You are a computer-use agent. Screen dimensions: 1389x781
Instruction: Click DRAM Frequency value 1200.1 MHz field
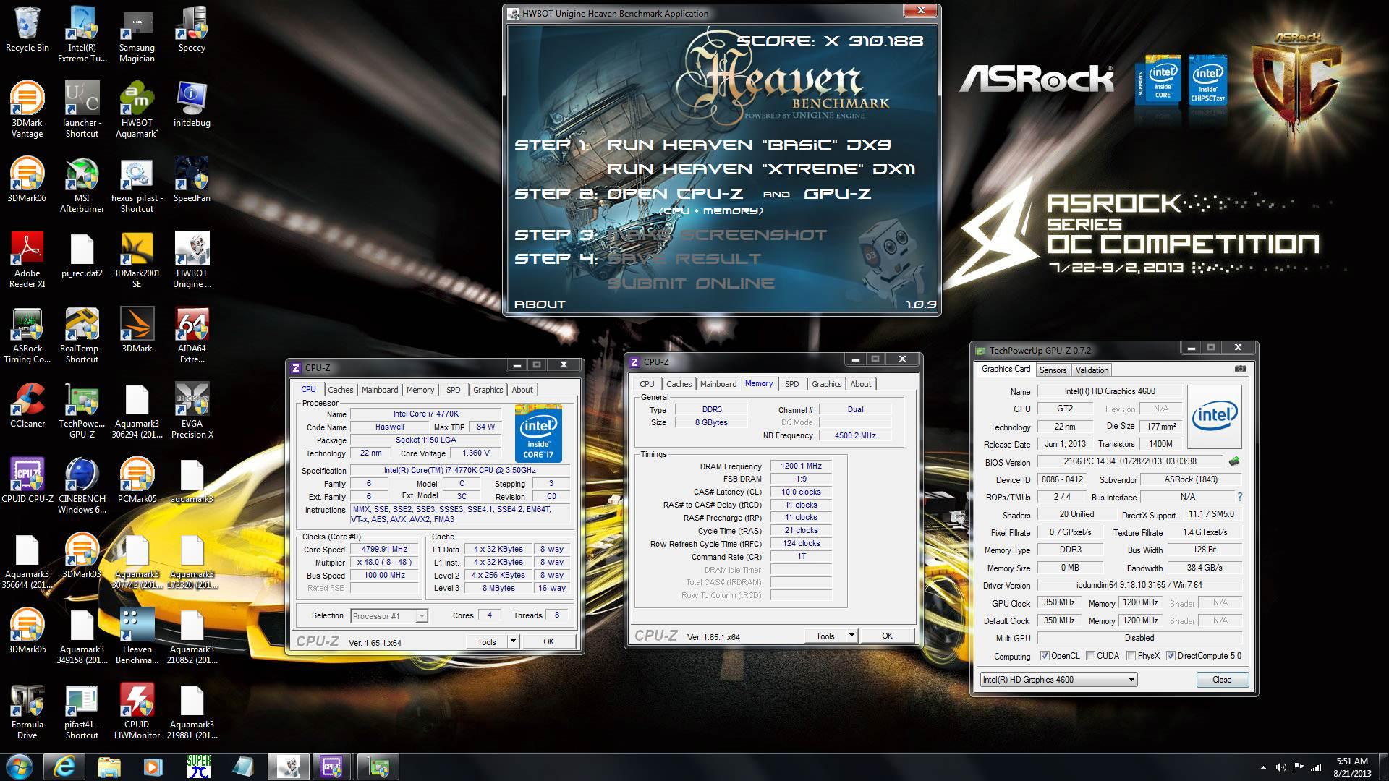coord(801,466)
